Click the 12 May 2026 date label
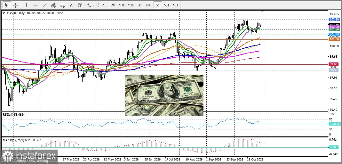This screenshot has width=342, height=164. coord(112,159)
